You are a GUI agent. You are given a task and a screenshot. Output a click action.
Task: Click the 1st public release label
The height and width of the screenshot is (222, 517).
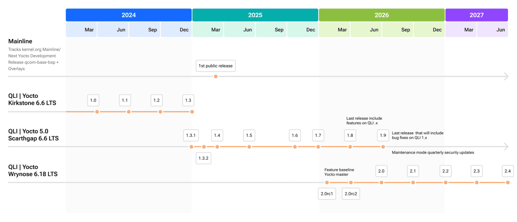(215, 66)
